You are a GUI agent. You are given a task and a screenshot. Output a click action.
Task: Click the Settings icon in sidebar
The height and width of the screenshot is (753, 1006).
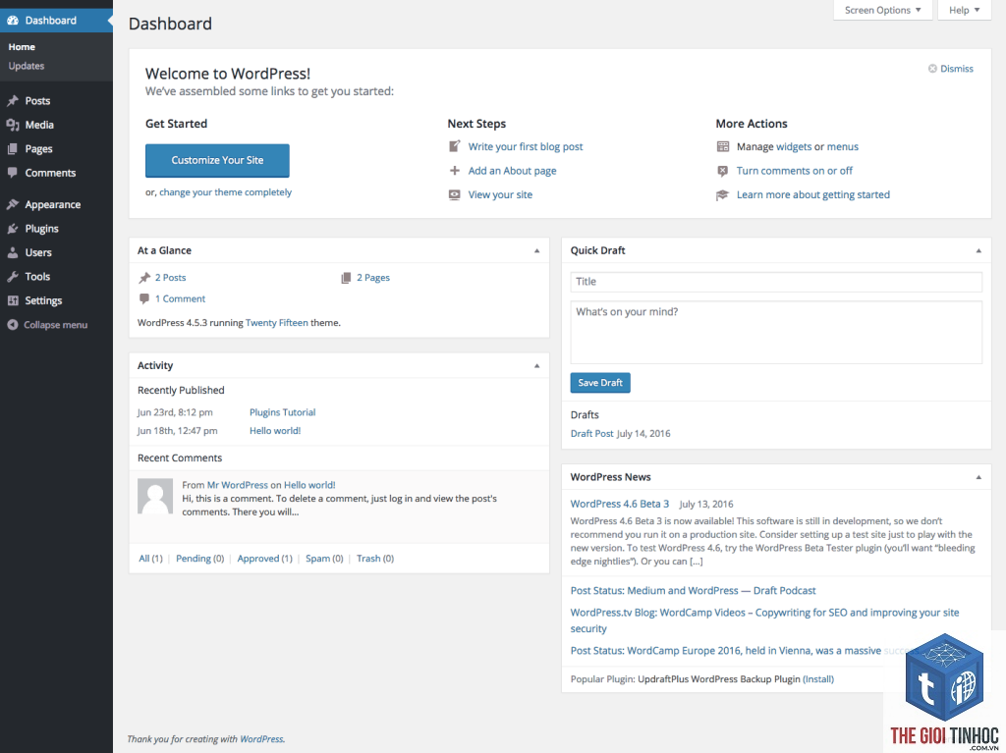tap(12, 300)
